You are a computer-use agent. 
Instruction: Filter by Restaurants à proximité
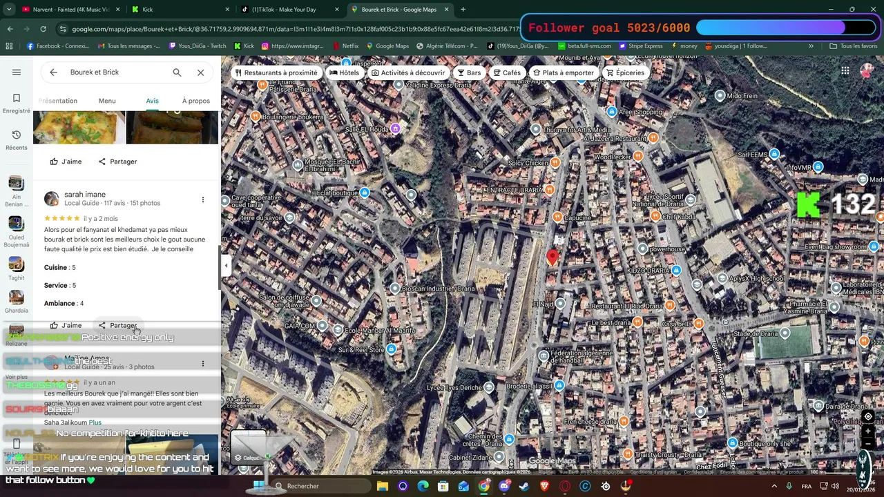tap(276, 72)
